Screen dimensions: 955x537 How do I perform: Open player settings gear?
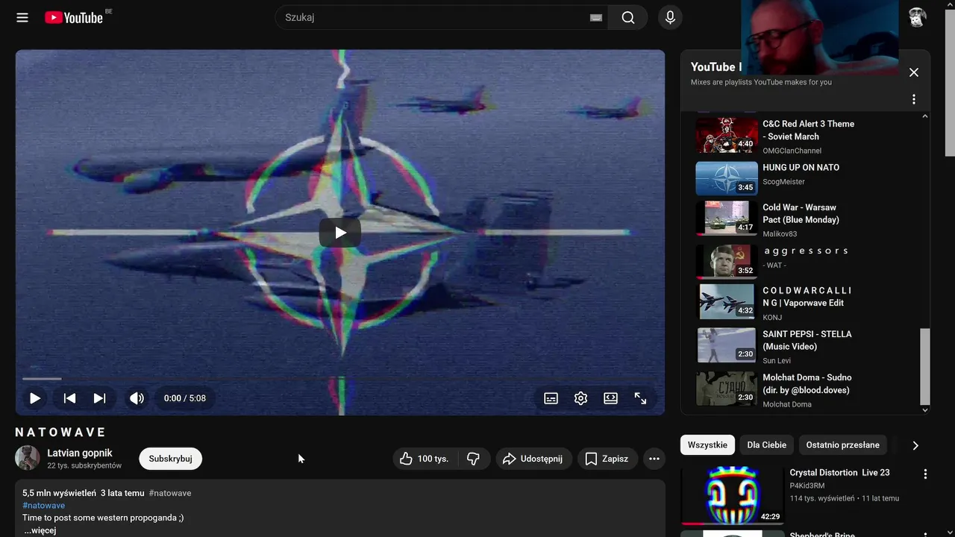(580, 398)
